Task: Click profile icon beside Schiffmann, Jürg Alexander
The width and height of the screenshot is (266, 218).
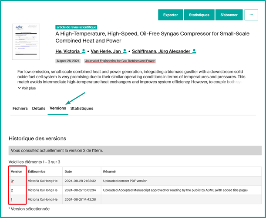Action: 194,51
